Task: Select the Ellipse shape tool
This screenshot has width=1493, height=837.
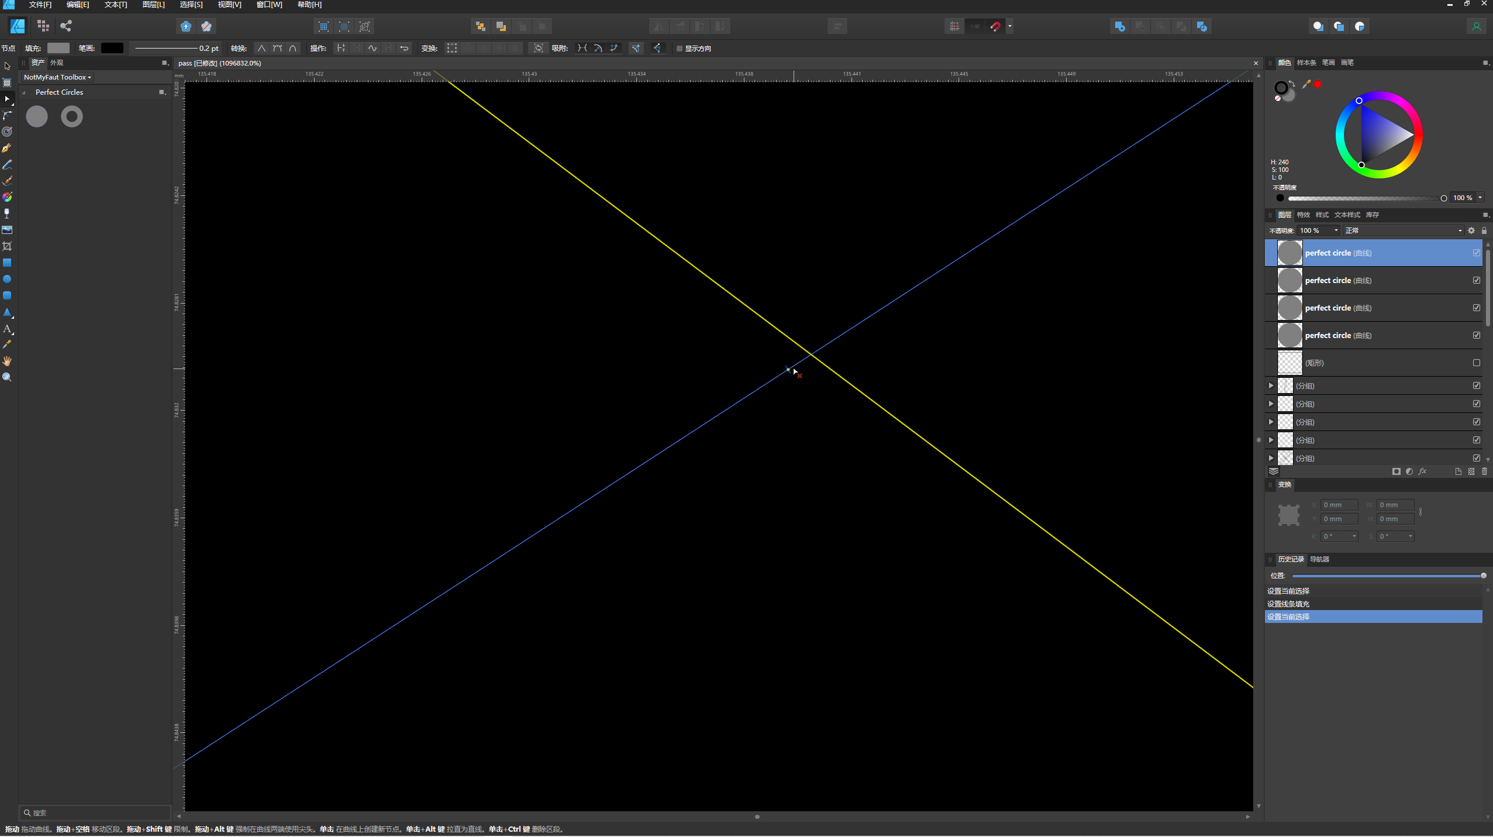Action: pos(8,279)
